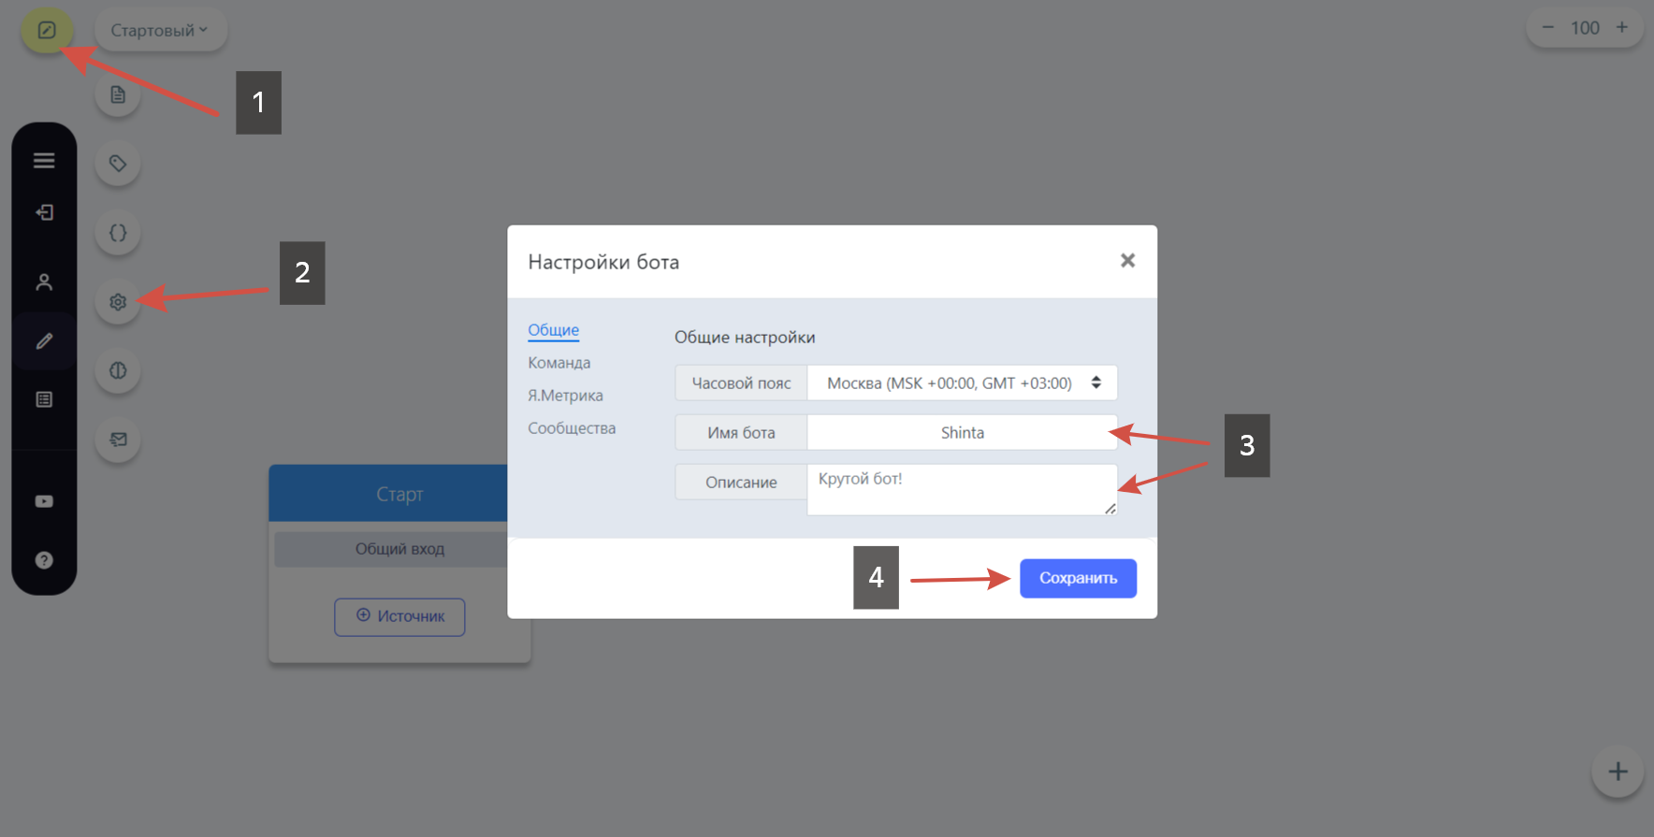Open the Сообщества tab

pyautogui.click(x=572, y=428)
